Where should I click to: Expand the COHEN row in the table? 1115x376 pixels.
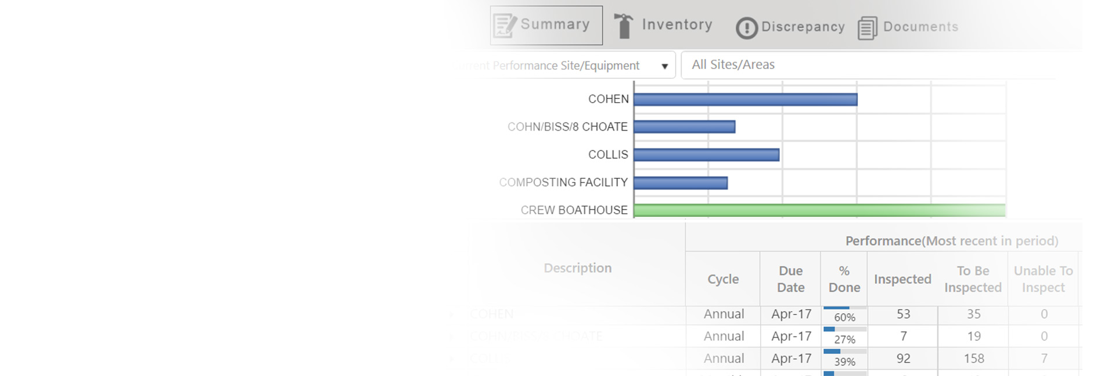[x=452, y=314]
